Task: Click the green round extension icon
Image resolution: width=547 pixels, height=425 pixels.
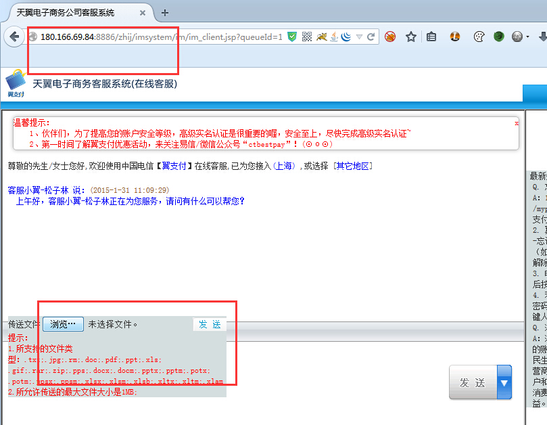Action: pyautogui.click(x=499, y=37)
